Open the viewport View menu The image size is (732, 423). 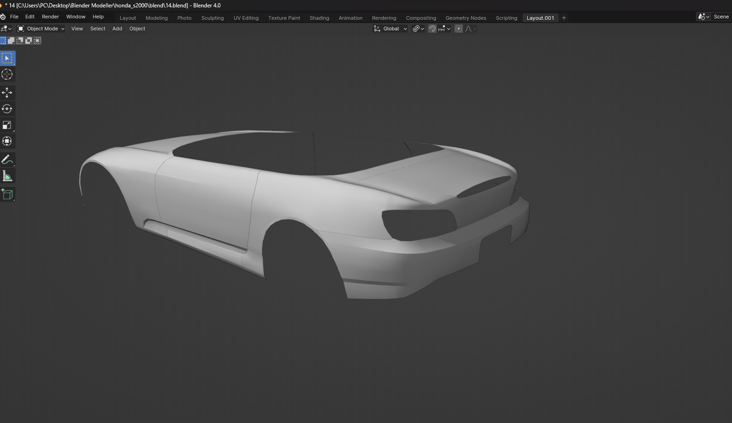[x=77, y=29]
